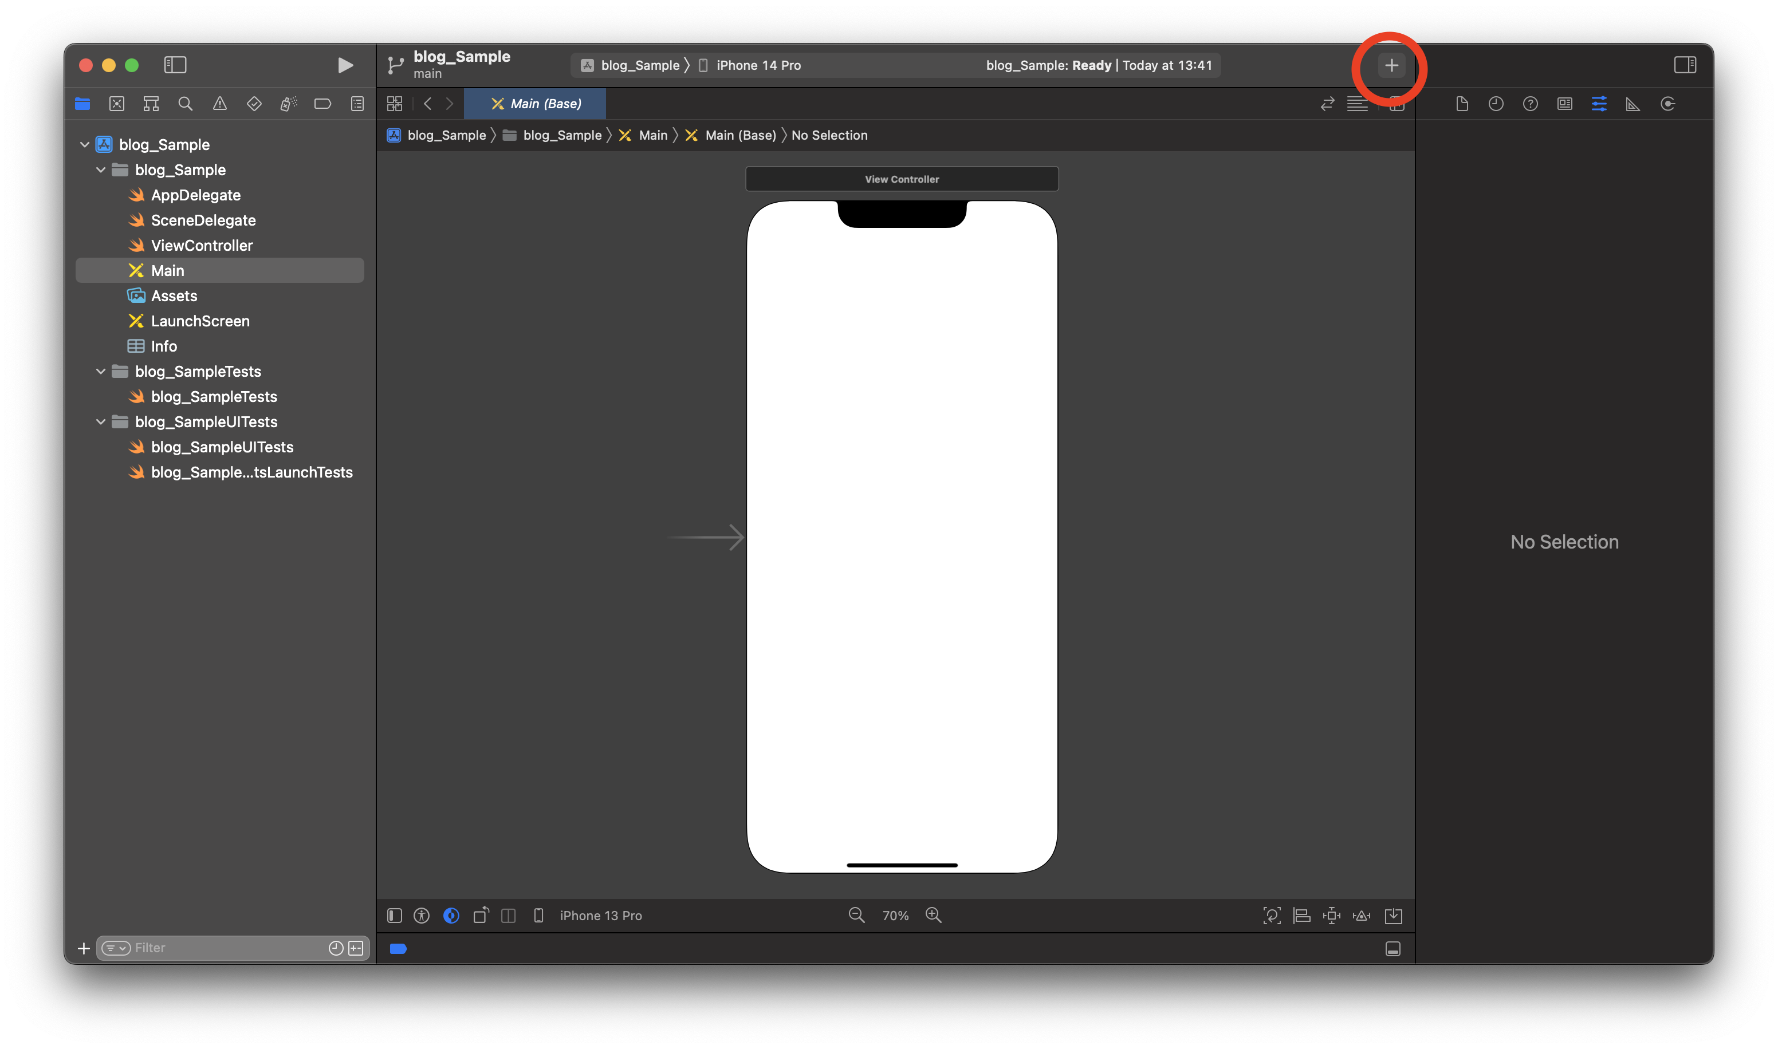
Task: Click the 70% zoom level
Action: [x=895, y=916]
